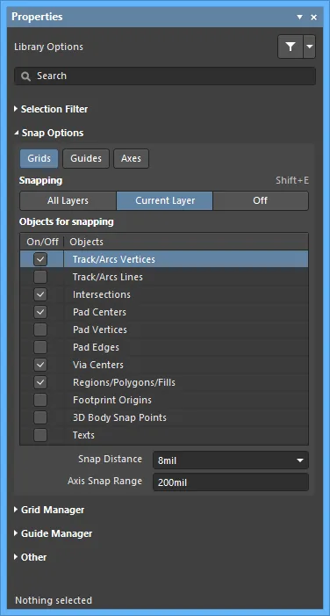Enable the Pad Edges checkbox
Viewport: 330px width, 616px height.
click(40, 347)
